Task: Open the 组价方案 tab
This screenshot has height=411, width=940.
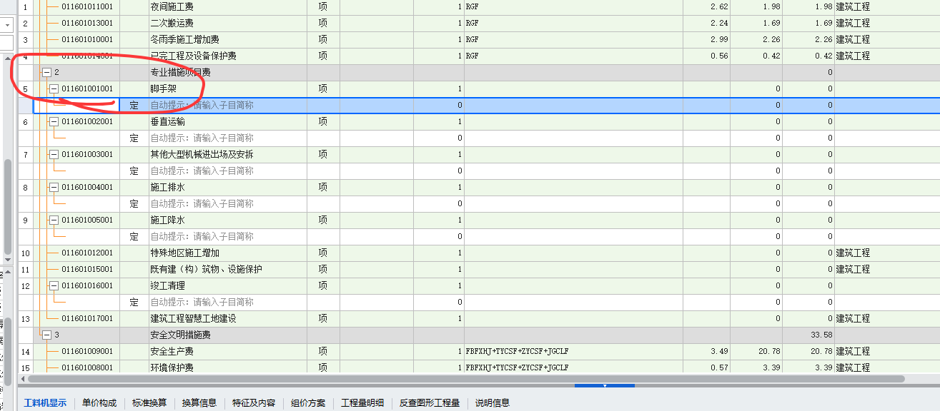Action: click(x=308, y=402)
